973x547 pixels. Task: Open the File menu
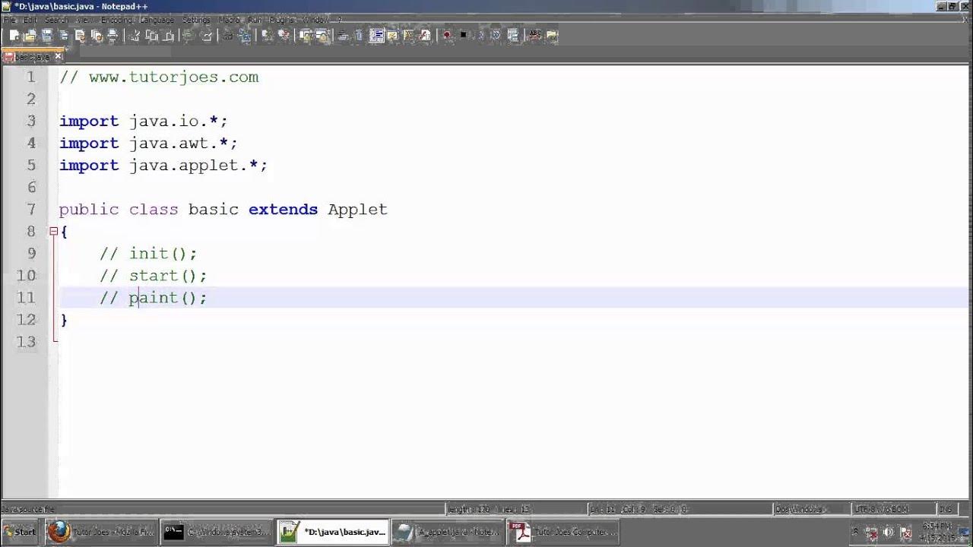(9, 20)
